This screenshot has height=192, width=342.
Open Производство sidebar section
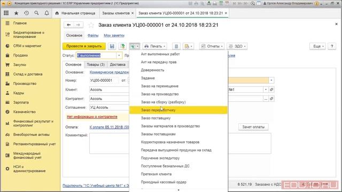(x=30, y=84)
